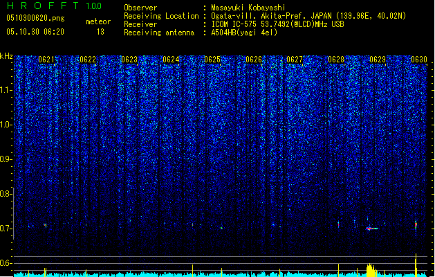The width and height of the screenshot is (435, 277).
Task: Click the 0626 time marker
Action: [x=254, y=60]
